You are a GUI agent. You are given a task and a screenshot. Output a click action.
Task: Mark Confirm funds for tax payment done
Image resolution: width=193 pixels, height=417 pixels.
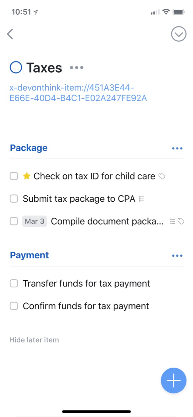14,306
